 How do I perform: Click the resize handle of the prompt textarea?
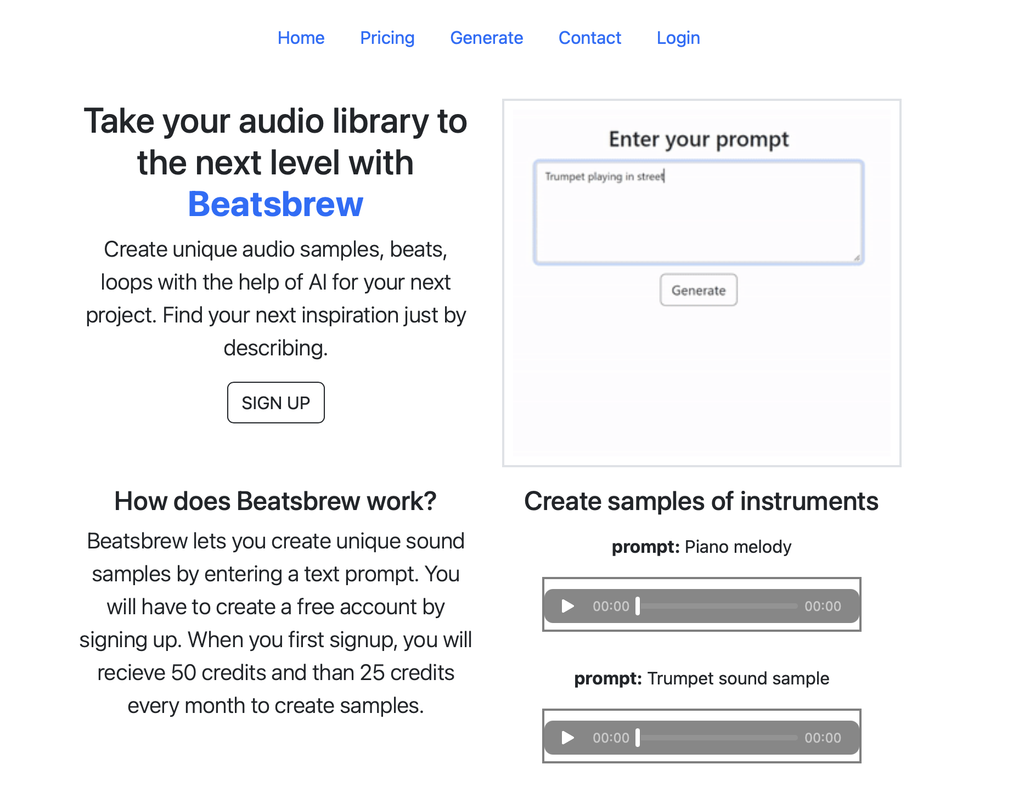point(857,257)
